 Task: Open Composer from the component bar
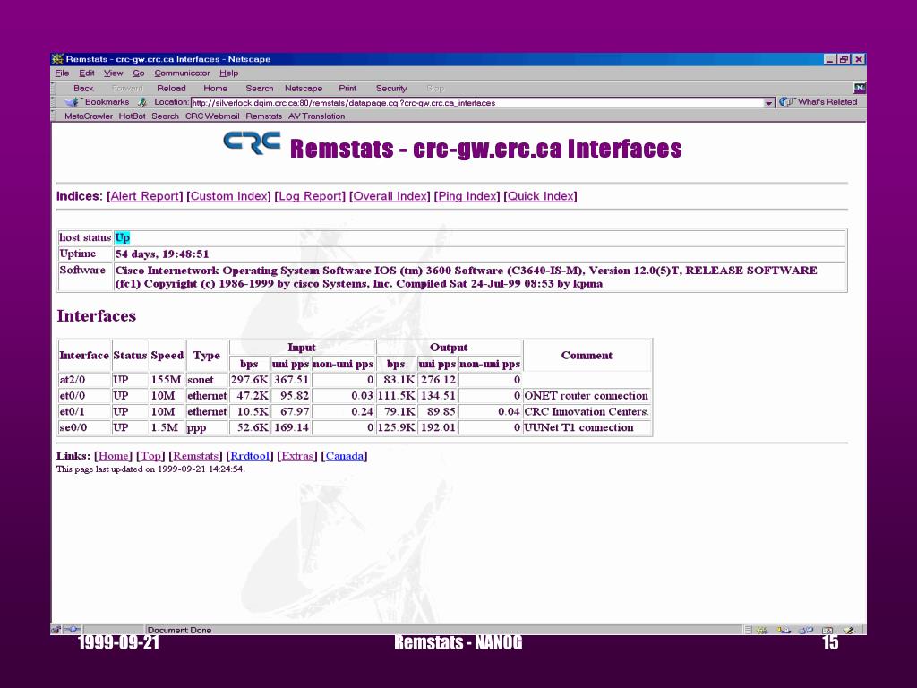pos(849,630)
